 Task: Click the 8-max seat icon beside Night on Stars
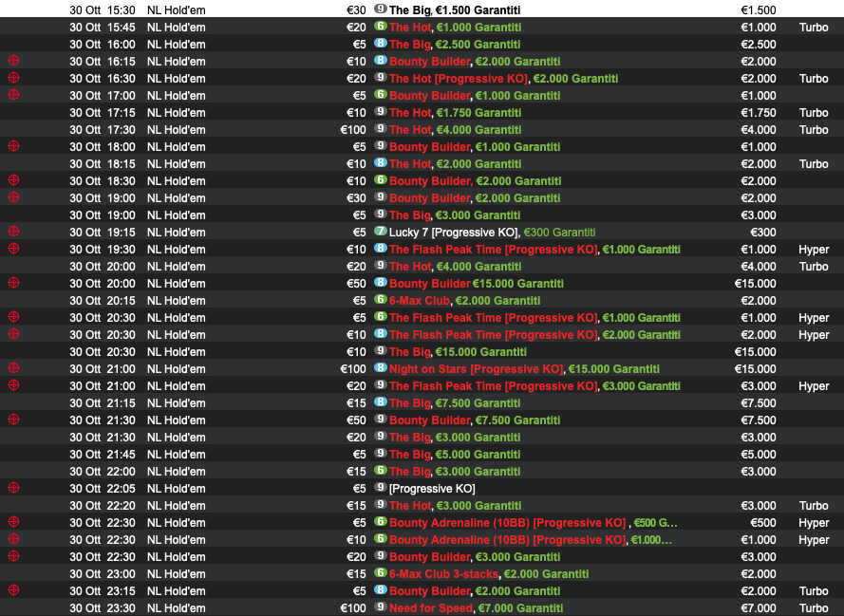pyautogui.click(x=381, y=368)
